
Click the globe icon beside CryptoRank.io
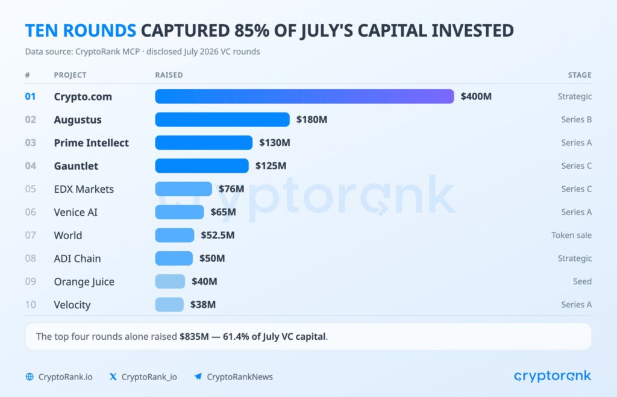[x=30, y=377]
